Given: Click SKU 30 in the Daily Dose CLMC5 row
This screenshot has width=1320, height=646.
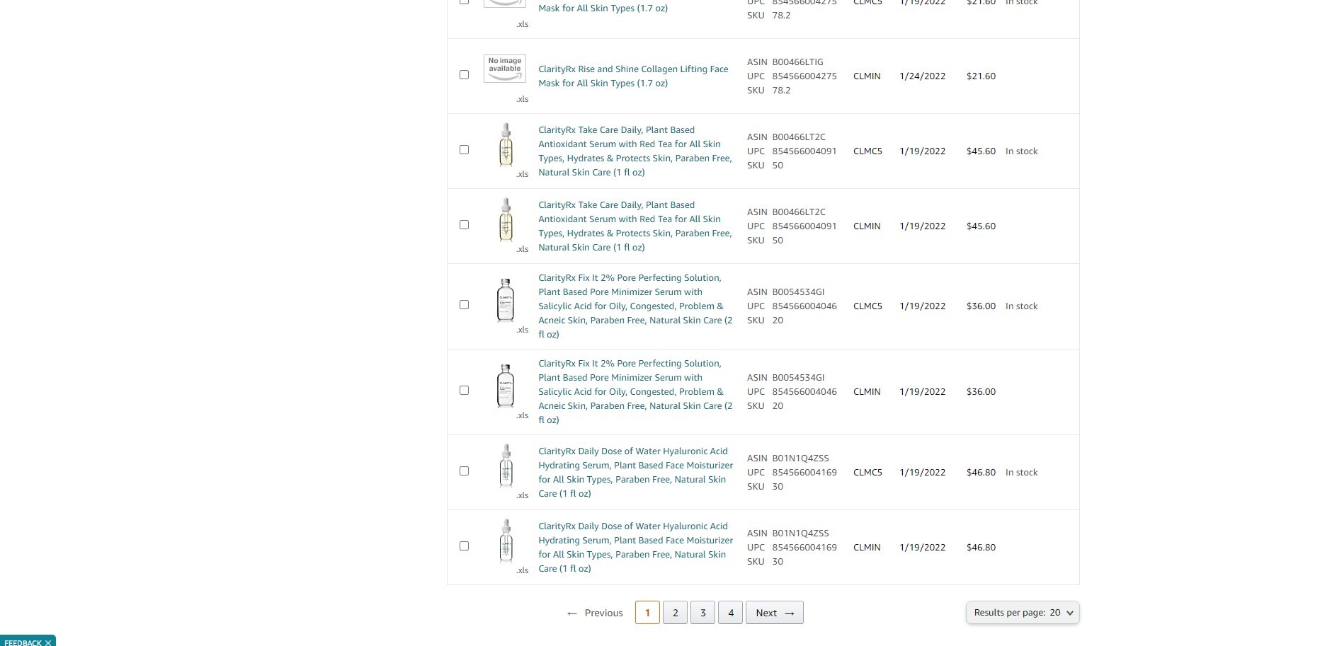Looking at the screenshot, I should coord(778,486).
